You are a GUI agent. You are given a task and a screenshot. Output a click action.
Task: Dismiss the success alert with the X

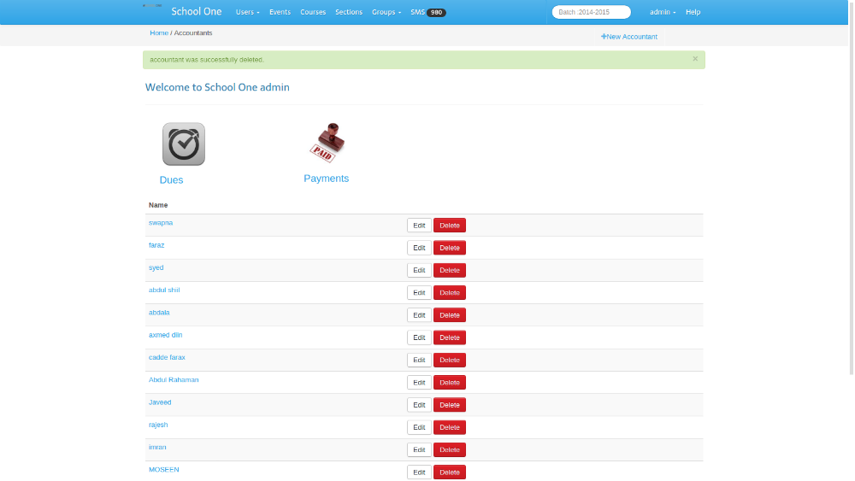click(695, 59)
